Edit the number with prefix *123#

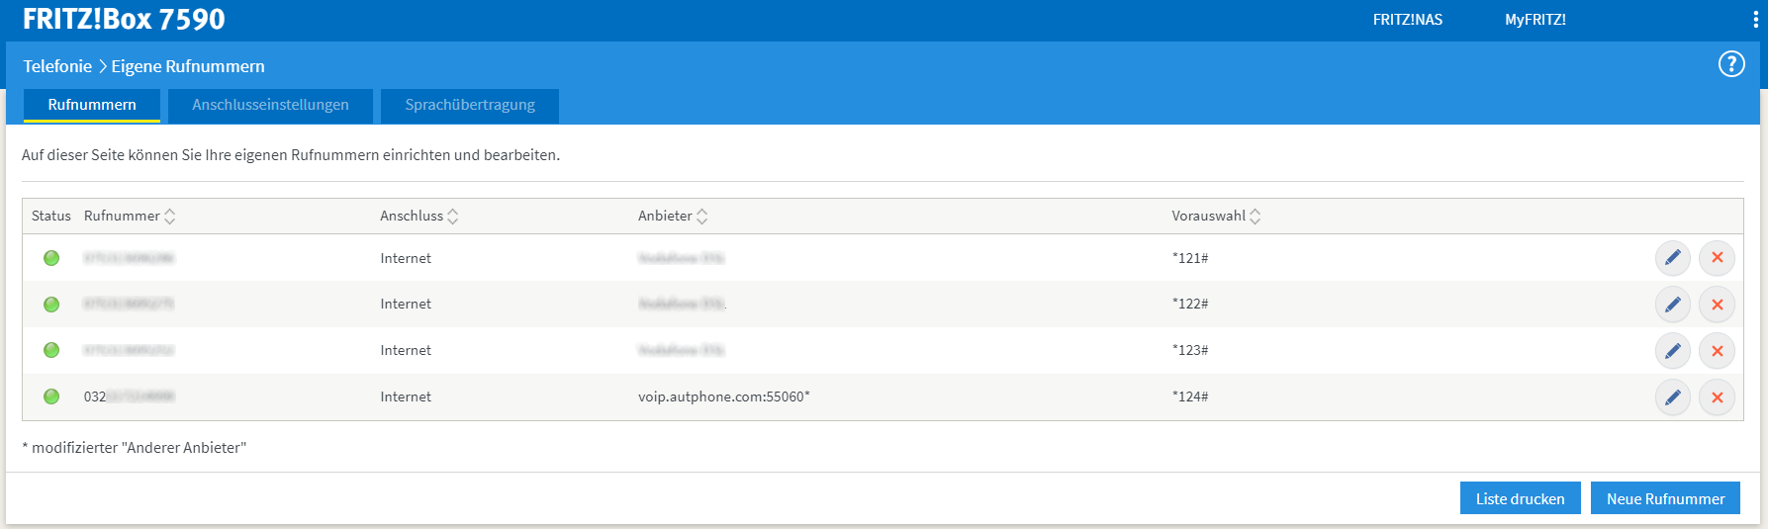click(x=1672, y=351)
